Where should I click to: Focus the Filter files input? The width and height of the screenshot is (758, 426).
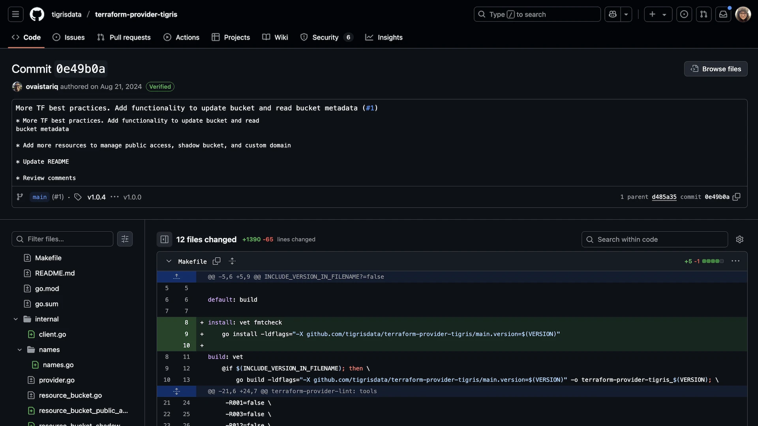pos(62,239)
